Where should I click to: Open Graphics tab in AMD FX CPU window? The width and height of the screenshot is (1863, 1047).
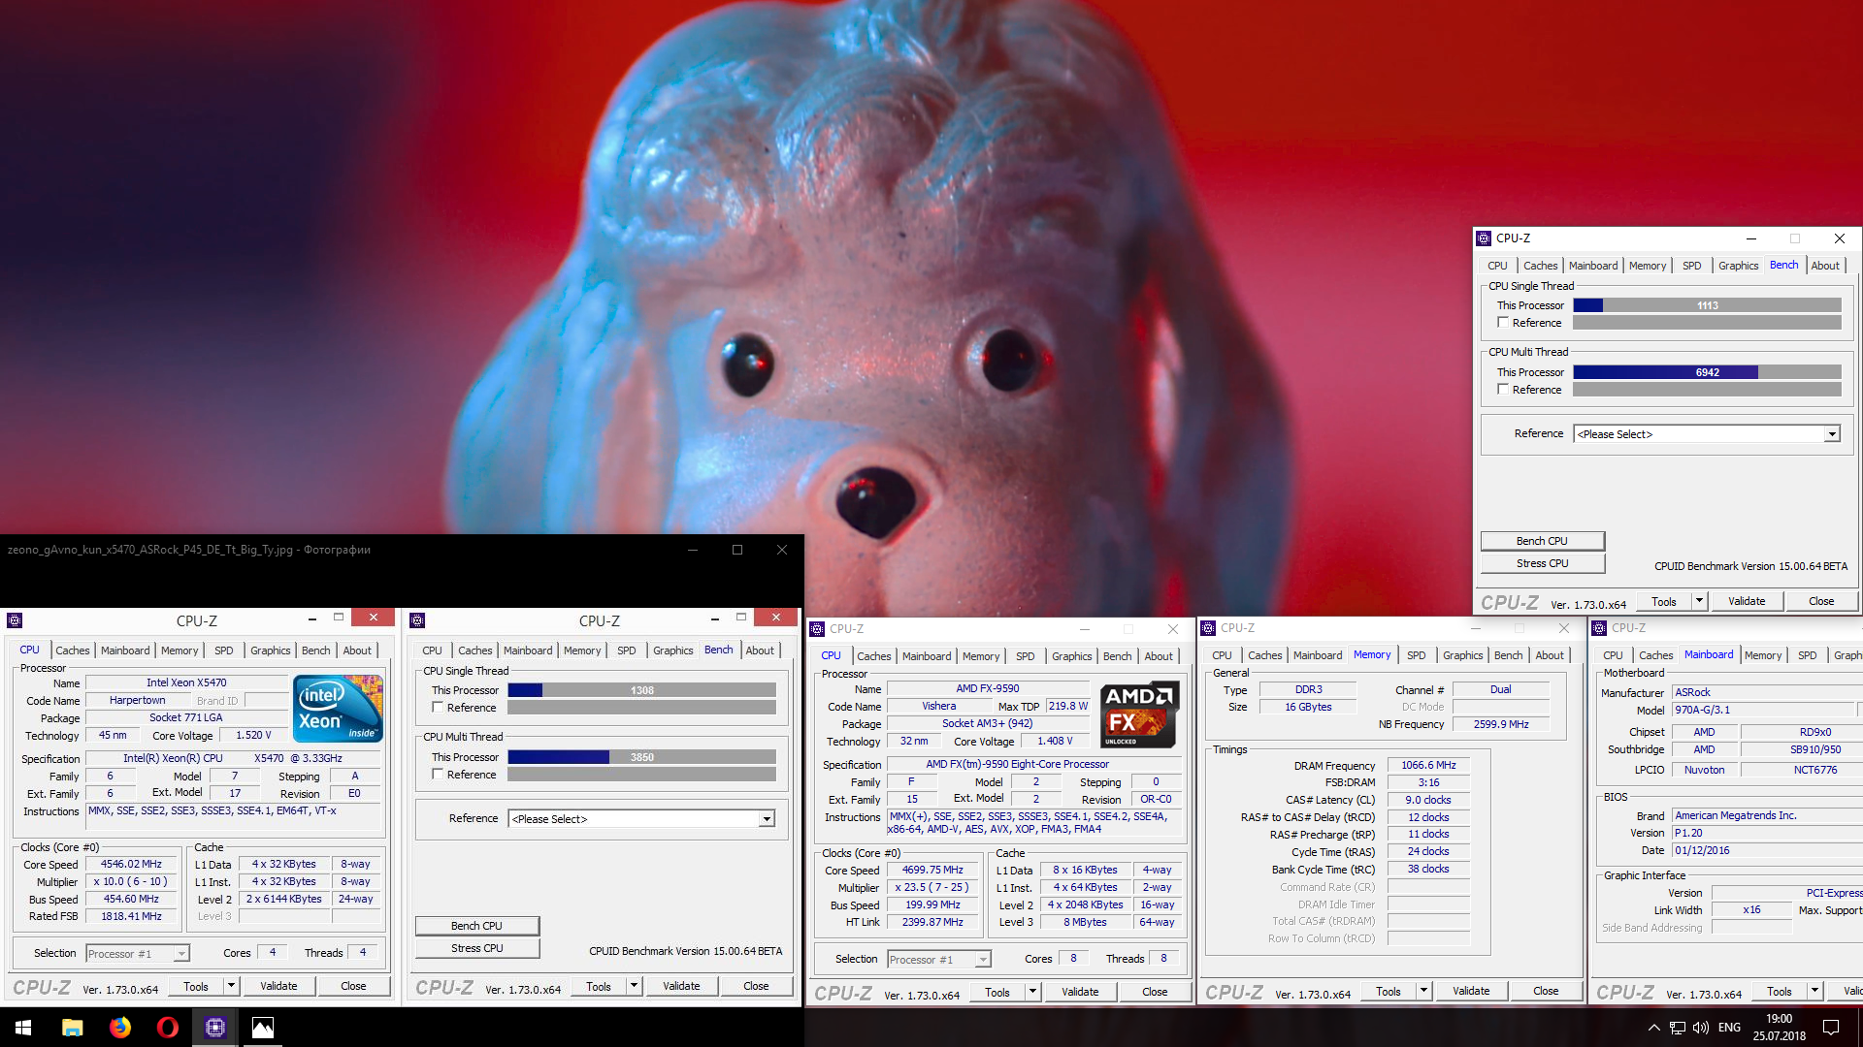[x=1071, y=656]
